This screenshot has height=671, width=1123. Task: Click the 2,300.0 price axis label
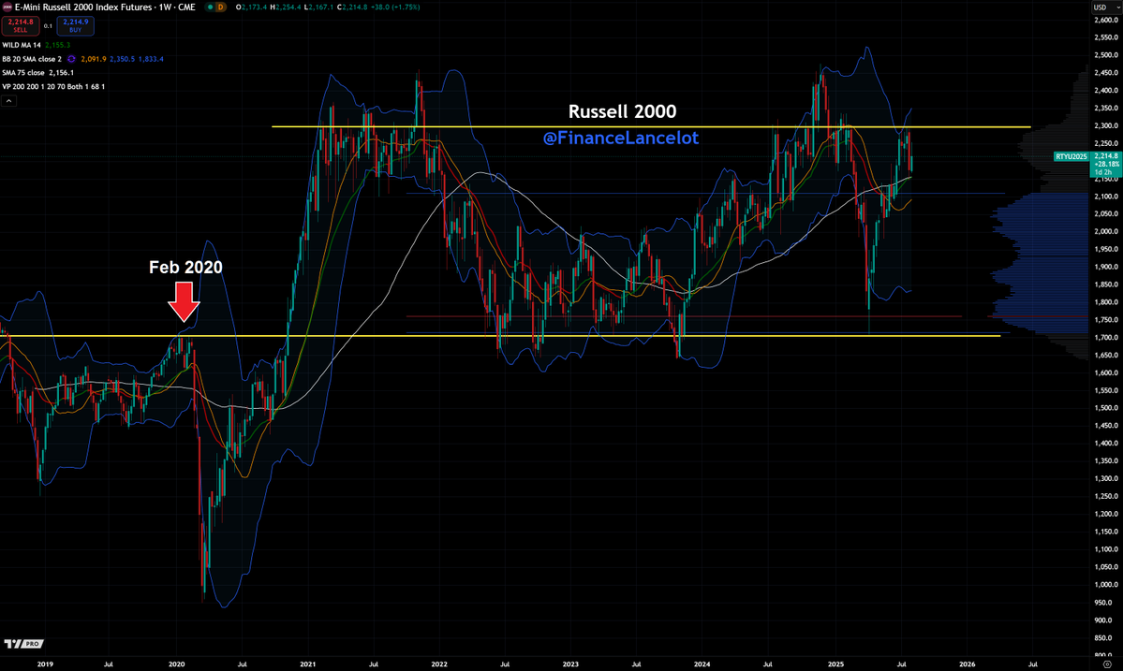tap(1106, 126)
